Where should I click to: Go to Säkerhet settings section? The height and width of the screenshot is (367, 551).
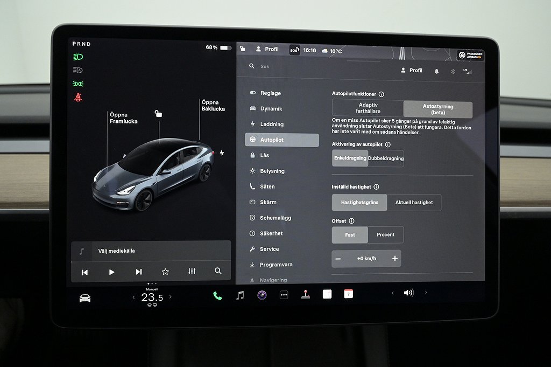271,233
